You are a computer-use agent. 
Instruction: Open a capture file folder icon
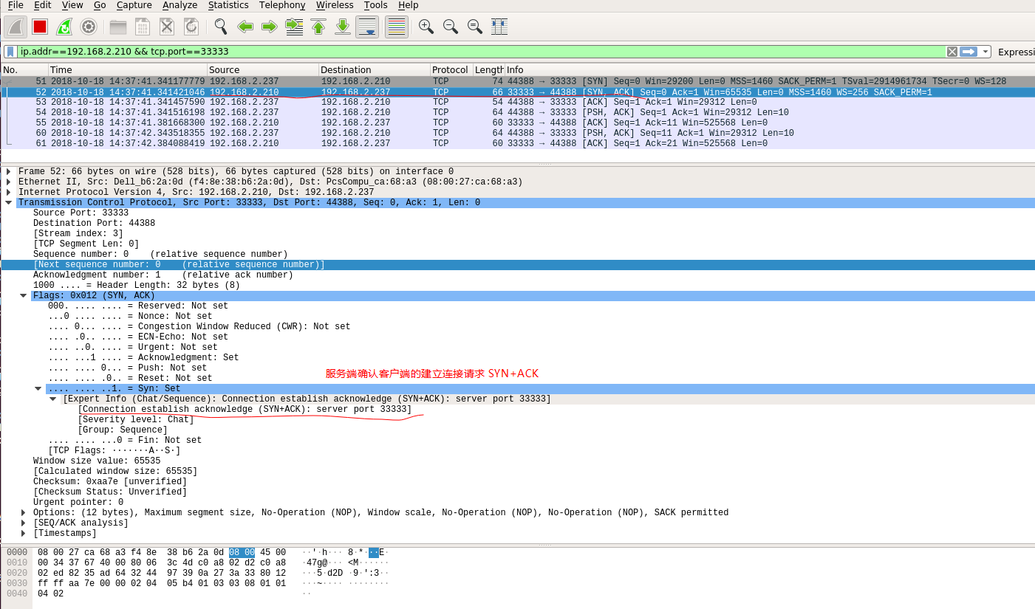pos(118,27)
